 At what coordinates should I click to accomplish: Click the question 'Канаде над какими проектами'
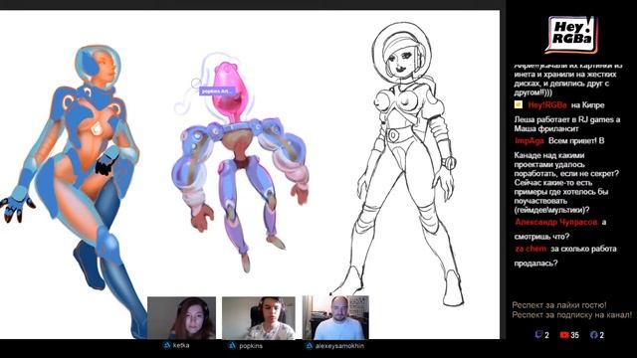(x=566, y=182)
